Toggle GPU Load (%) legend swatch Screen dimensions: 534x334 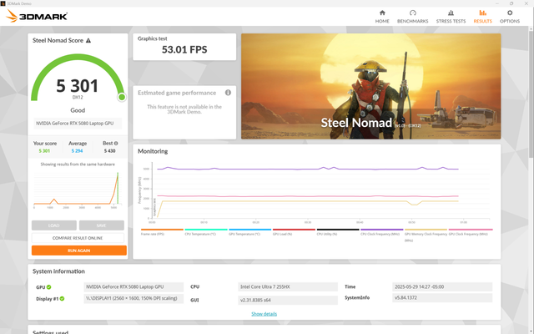294,230
